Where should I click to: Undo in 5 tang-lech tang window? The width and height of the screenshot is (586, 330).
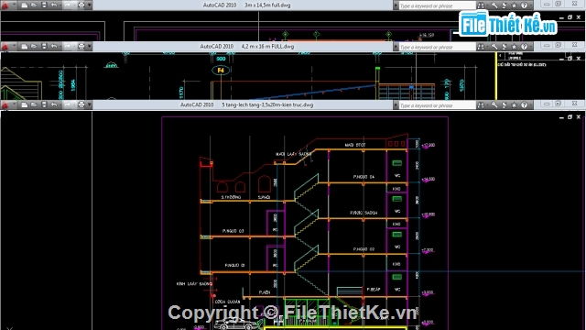pos(54,104)
